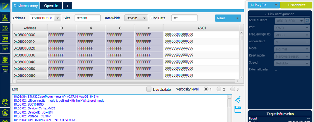Click the ASCII cell of row 0x08000050

pyautogui.click(x=201, y=69)
